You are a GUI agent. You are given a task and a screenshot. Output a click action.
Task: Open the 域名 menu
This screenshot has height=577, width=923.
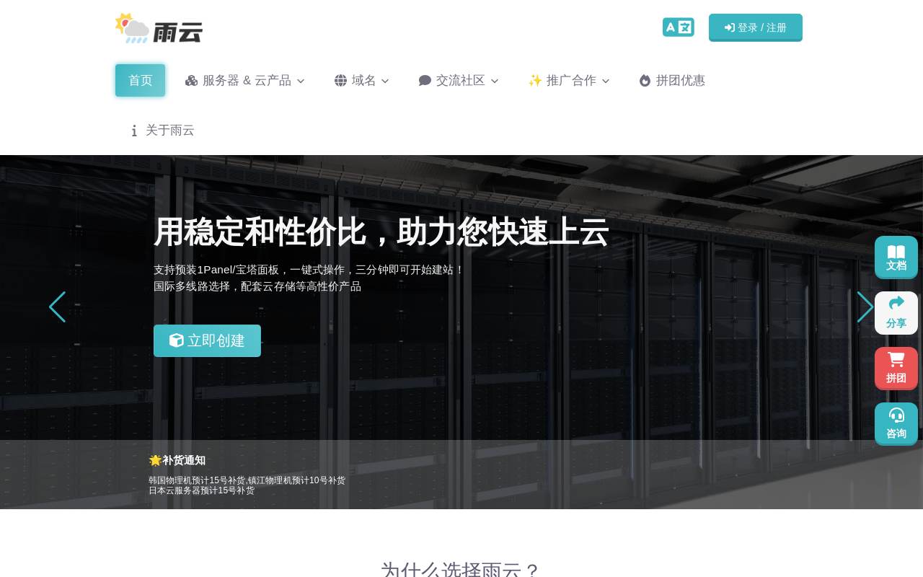tap(362, 80)
